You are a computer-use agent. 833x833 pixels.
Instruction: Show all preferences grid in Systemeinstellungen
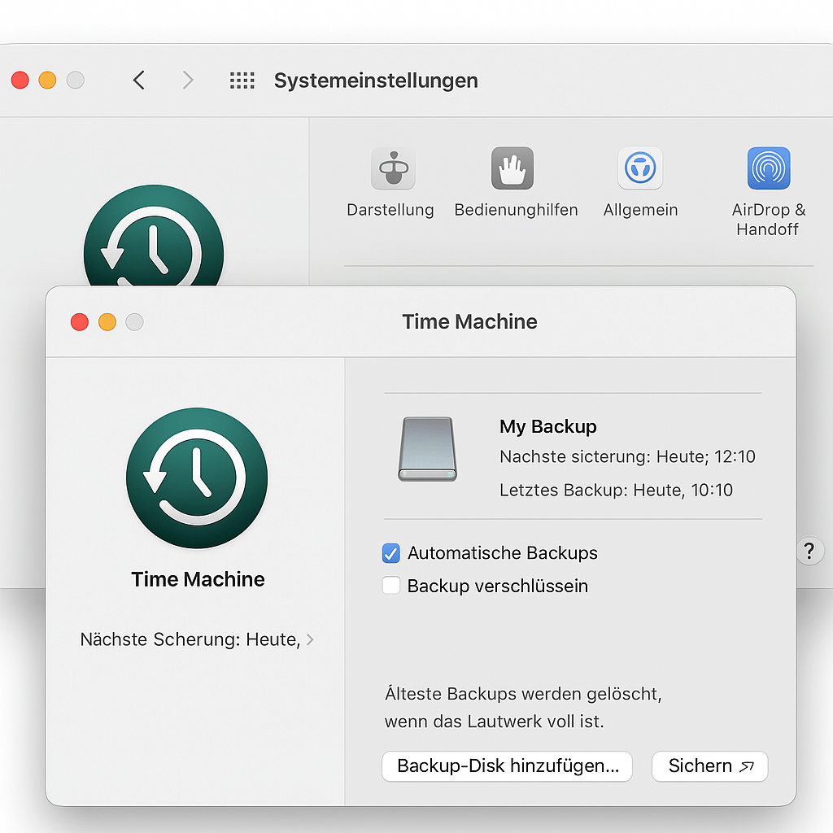tap(242, 81)
